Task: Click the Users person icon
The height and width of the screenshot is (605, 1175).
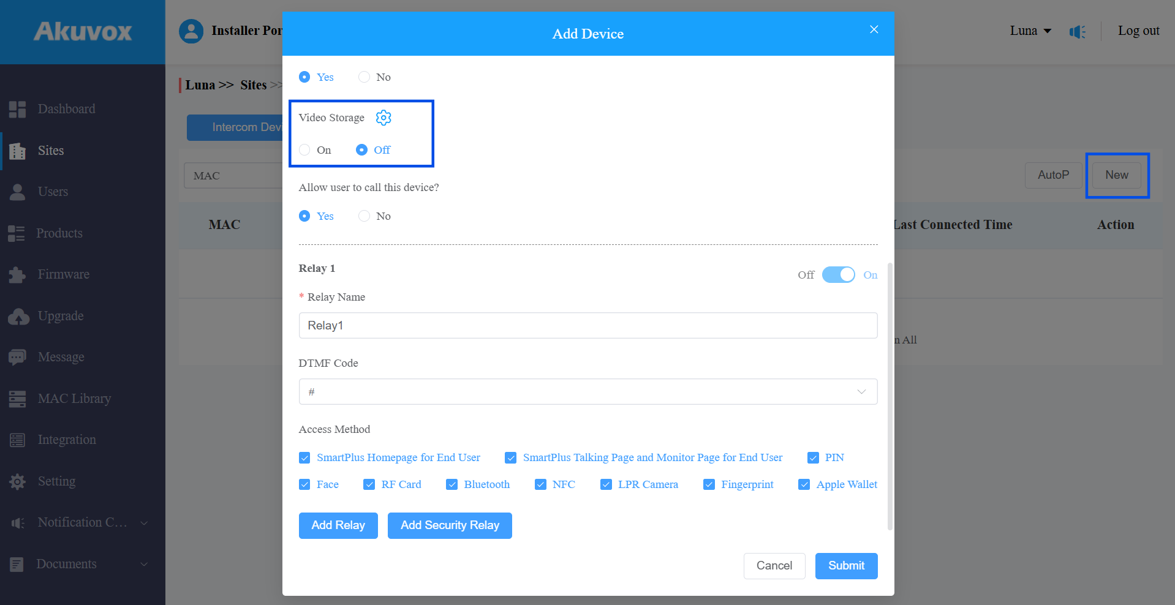Action: (17, 192)
